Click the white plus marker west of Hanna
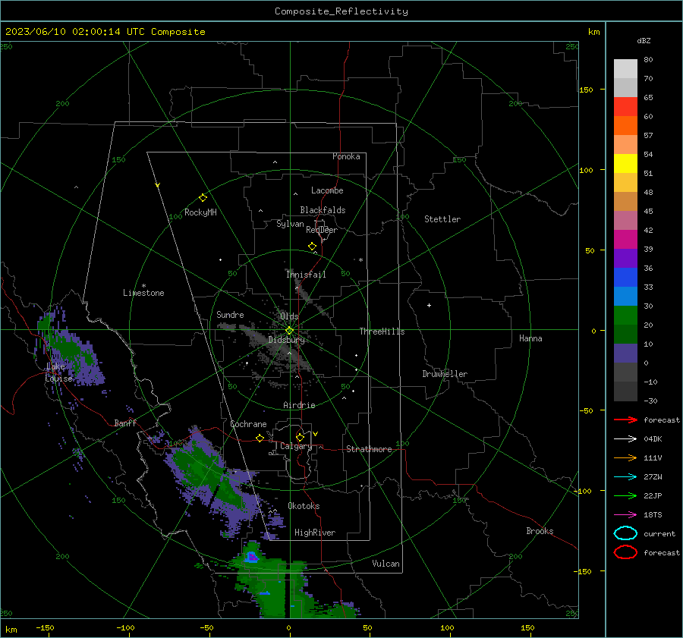683x638 pixels. [429, 305]
